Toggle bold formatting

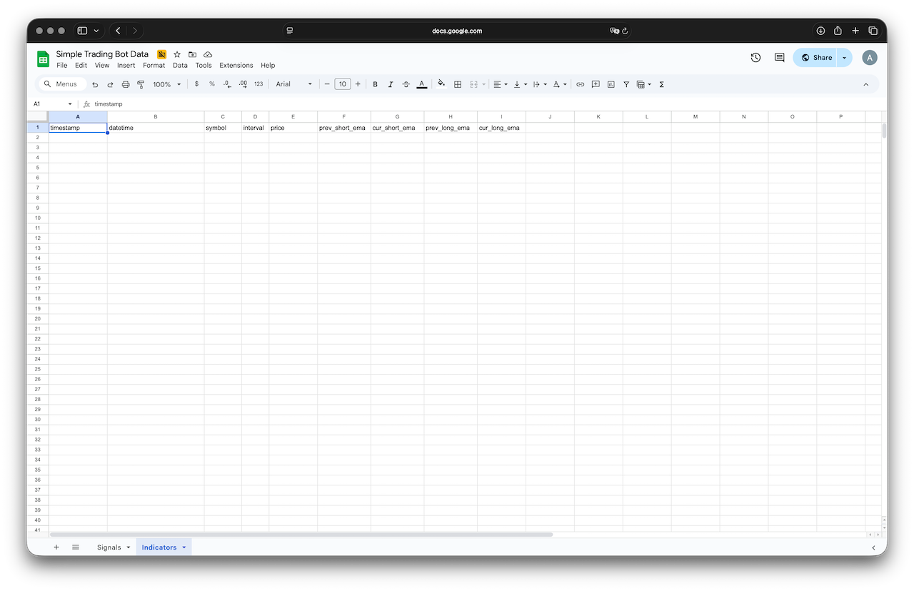click(375, 84)
